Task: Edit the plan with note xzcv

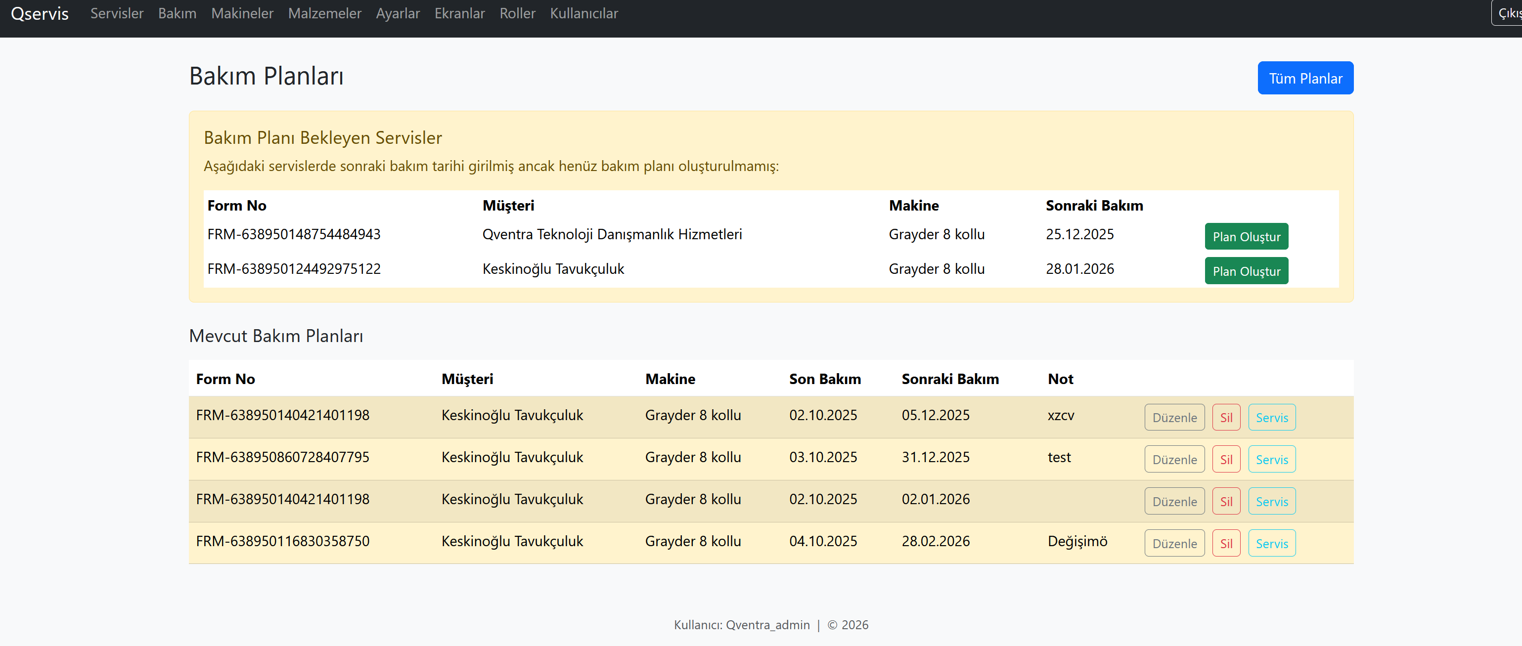Action: point(1173,418)
